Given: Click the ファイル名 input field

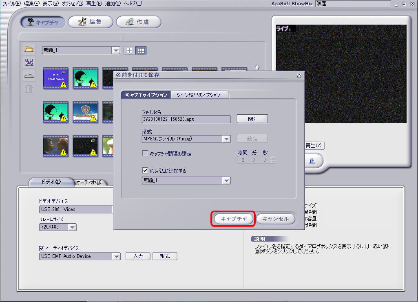Looking at the screenshot, I should pos(186,119).
